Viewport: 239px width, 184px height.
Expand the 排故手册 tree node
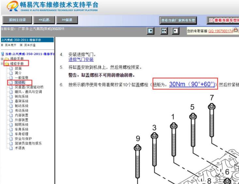pos(2,59)
